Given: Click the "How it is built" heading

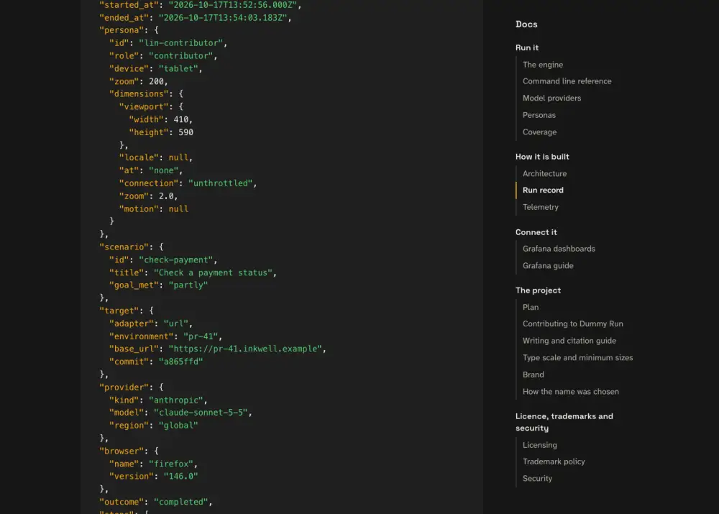Looking at the screenshot, I should (x=542, y=157).
